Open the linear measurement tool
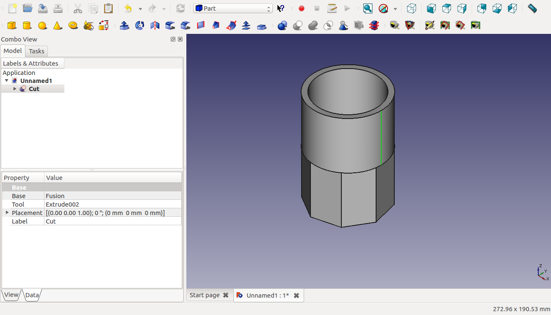The width and height of the screenshot is (551, 315). point(394,25)
